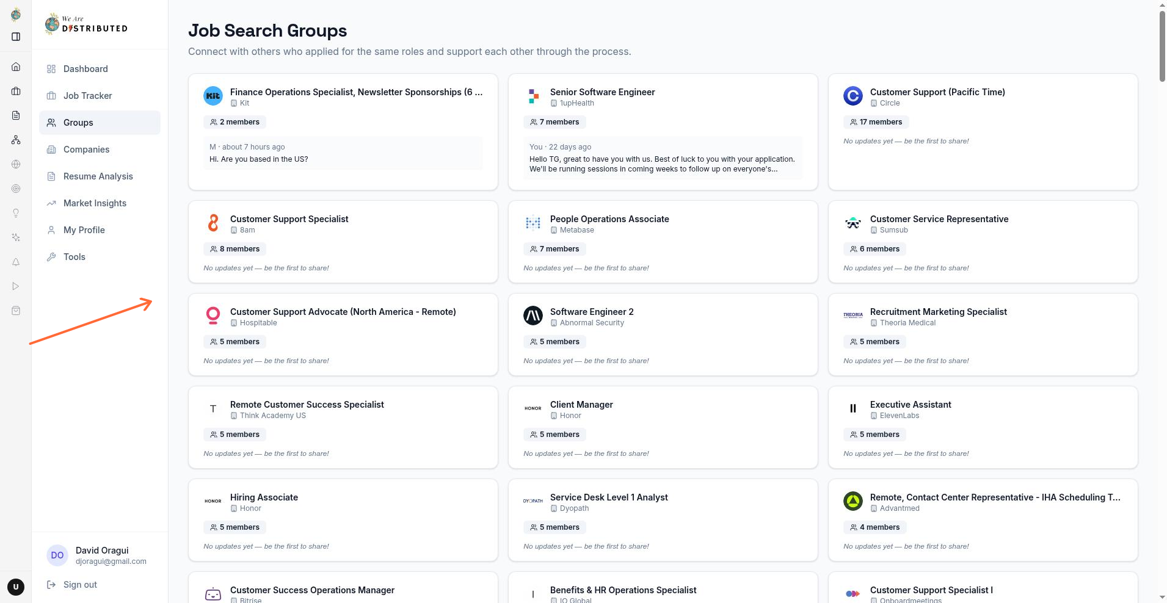Viewport: 1167px width, 603px height.
Task: Click the briefcase icon in the narrow rail
Action: click(x=16, y=91)
